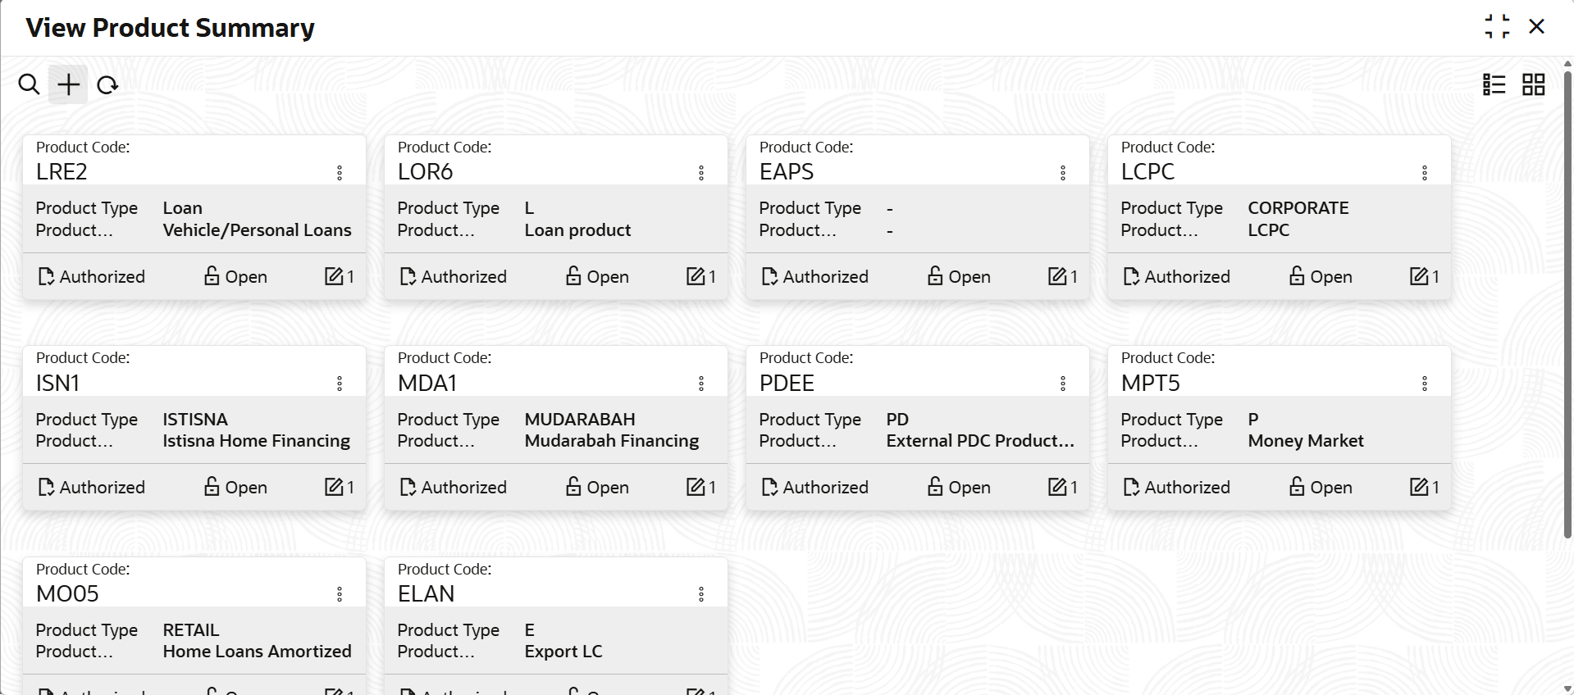Click the Open lock icon on PDEE card
This screenshot has width=1574, height=695.
pos(935,487)
